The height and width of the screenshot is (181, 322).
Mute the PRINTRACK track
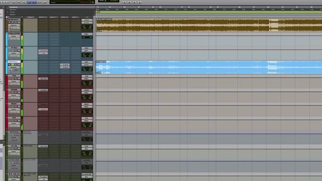pos(19,64)
